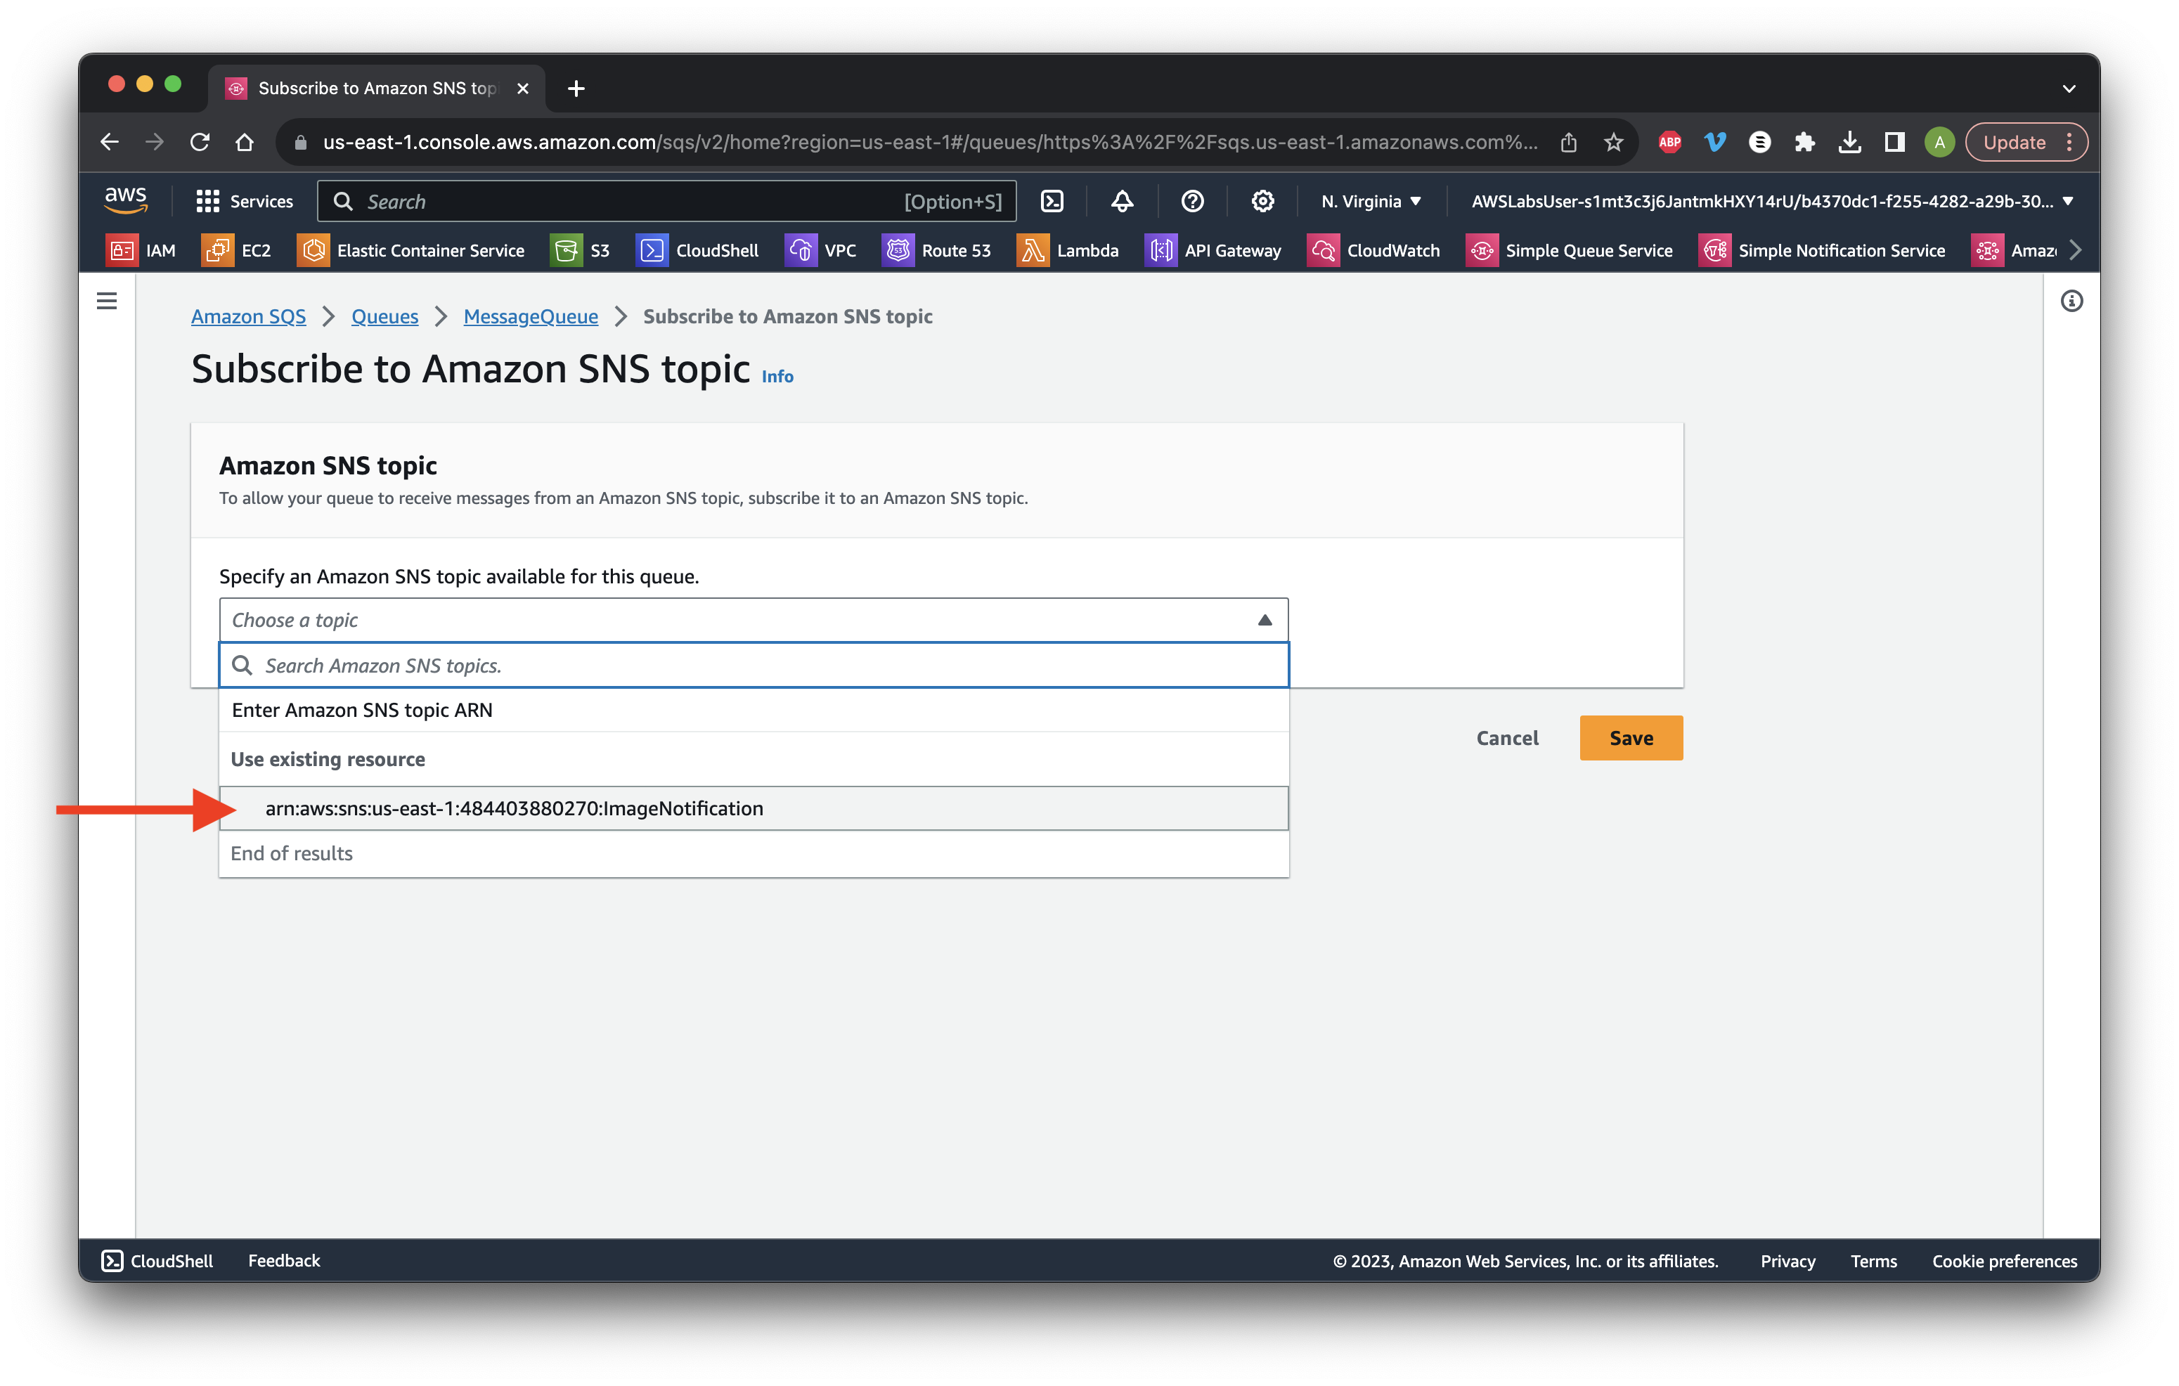The image size is (2179, 1386).
Task: Go to Queues breadcrumb
Action: 384,317
